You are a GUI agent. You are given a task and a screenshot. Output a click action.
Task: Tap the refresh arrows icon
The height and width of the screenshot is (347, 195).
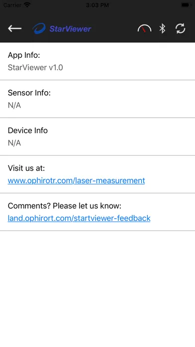180,28
